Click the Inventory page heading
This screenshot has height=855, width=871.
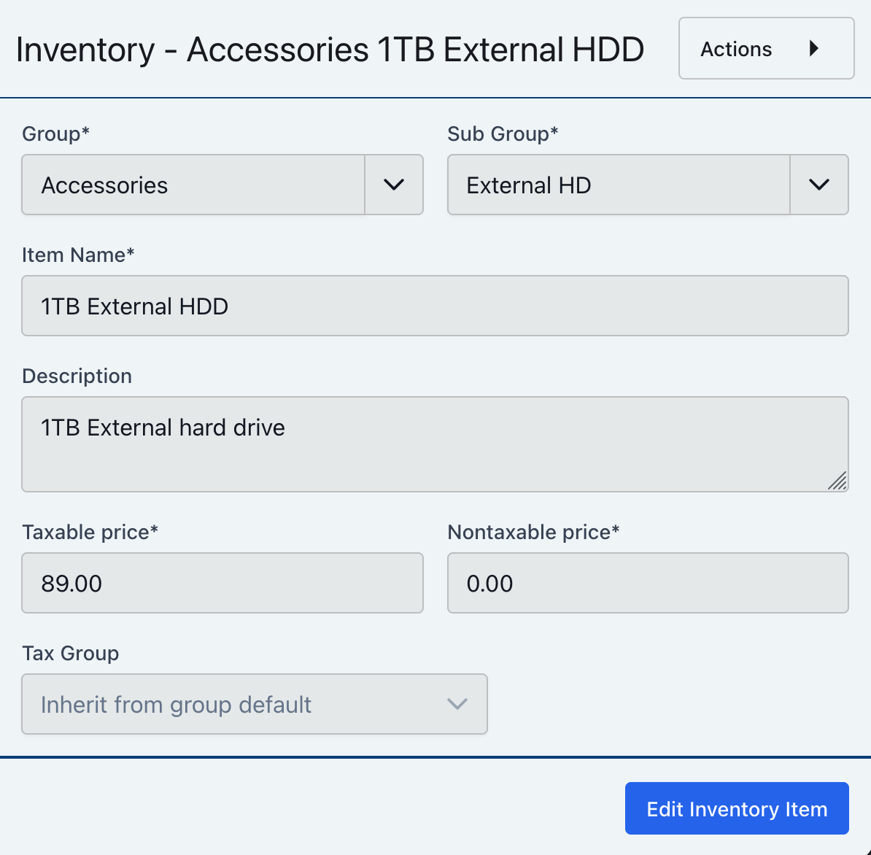click(x=330, y=50)
